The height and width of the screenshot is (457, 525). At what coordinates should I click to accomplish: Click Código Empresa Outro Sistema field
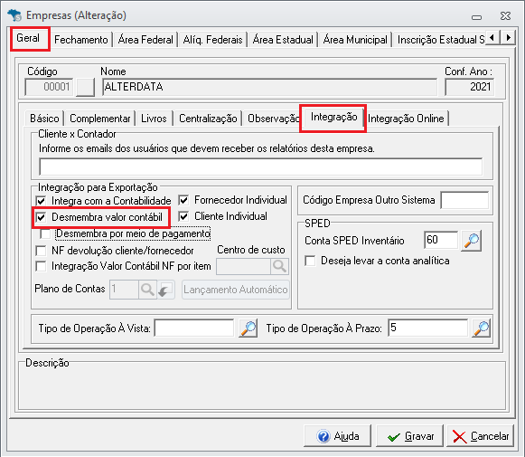tap(464, 200)
